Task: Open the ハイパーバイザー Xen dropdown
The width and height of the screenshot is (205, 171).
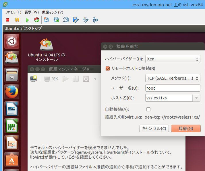Action: 173,59
